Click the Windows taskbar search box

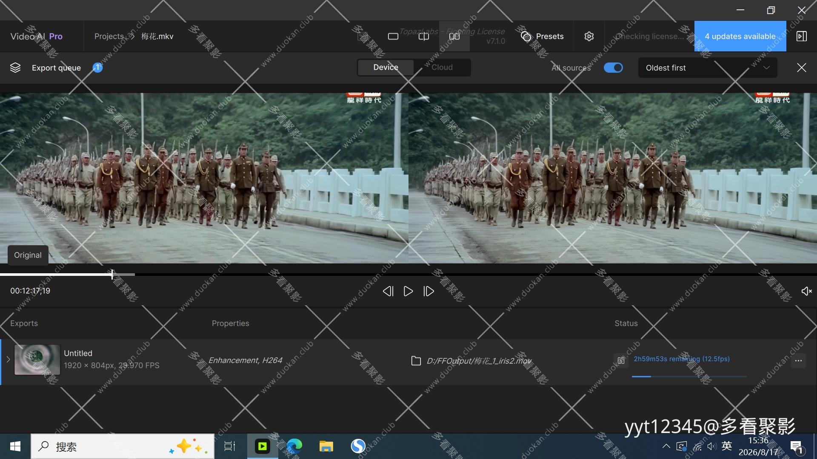tap(123, 446)
